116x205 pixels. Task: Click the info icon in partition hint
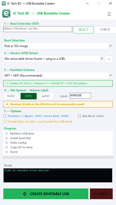7,83
